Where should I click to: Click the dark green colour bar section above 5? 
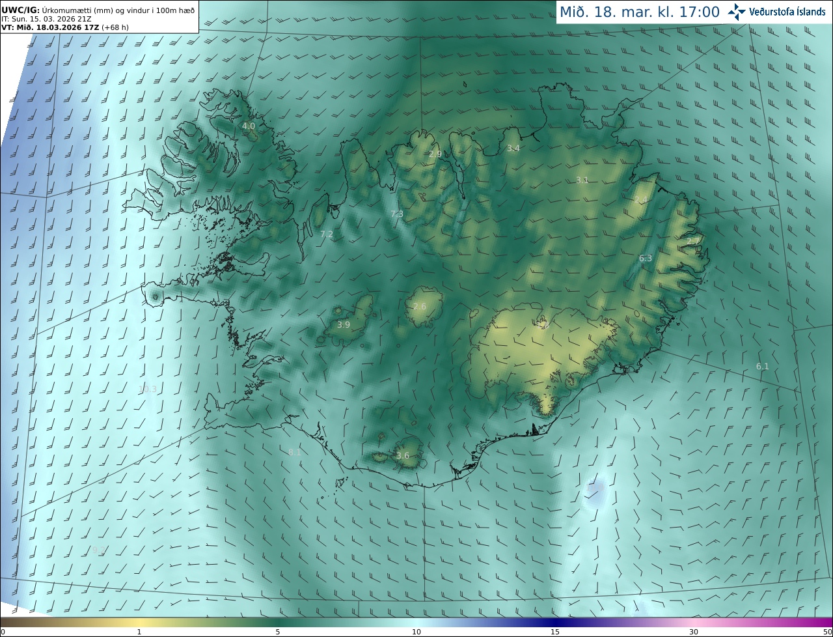278,622
